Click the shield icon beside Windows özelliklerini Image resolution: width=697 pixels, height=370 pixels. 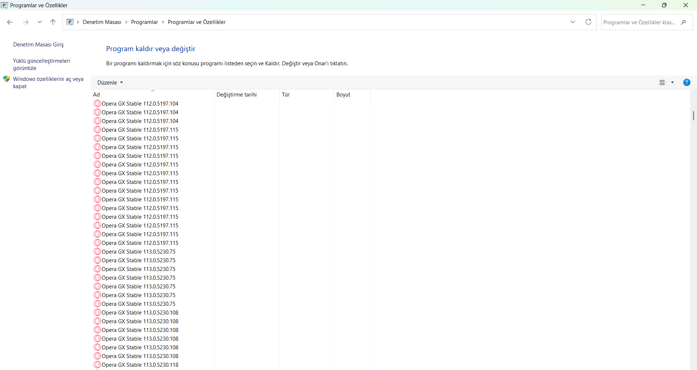coord(7,79)
